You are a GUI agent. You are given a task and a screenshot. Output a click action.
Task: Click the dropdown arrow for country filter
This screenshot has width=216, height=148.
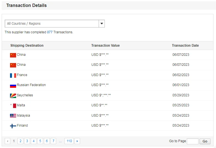pos(102,24)
